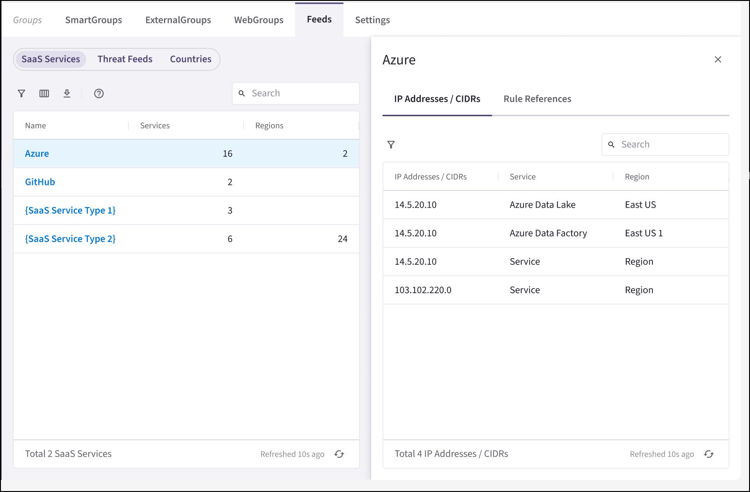Click the filter icon in Azure panel
Screen dimensions: 750x492
(x=391, y=145)
